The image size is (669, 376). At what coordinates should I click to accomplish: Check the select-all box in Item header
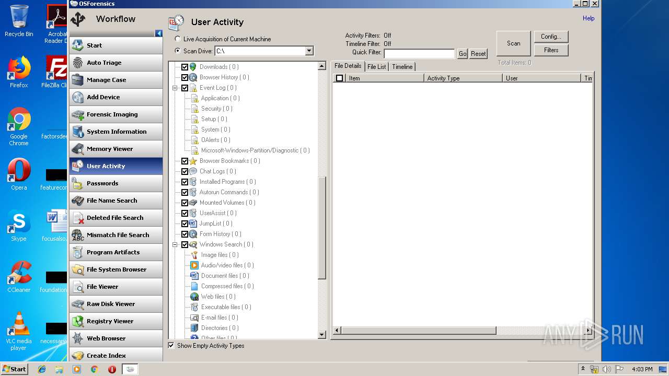[x=339, y=78]
